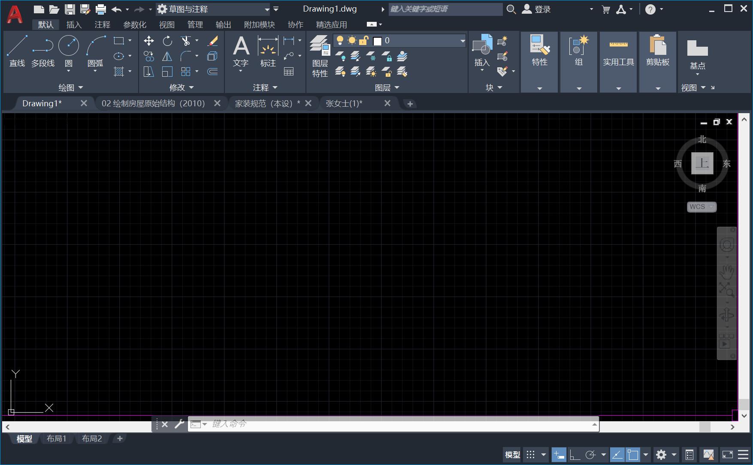This screenshot has height=465, width=753.
Task: Click the Rotate tool icon
Action: click(x=167, y=41)
